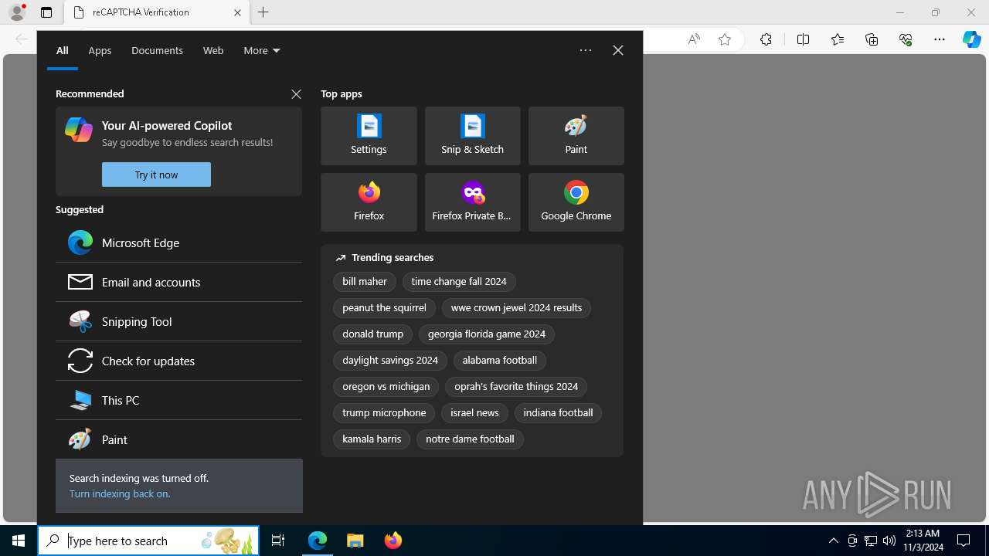Expand the More search filter dropdown
This screenshot has width=989, height=556.
pos(262,50)
